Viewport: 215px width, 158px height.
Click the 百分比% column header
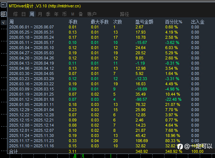coord(173,22)
